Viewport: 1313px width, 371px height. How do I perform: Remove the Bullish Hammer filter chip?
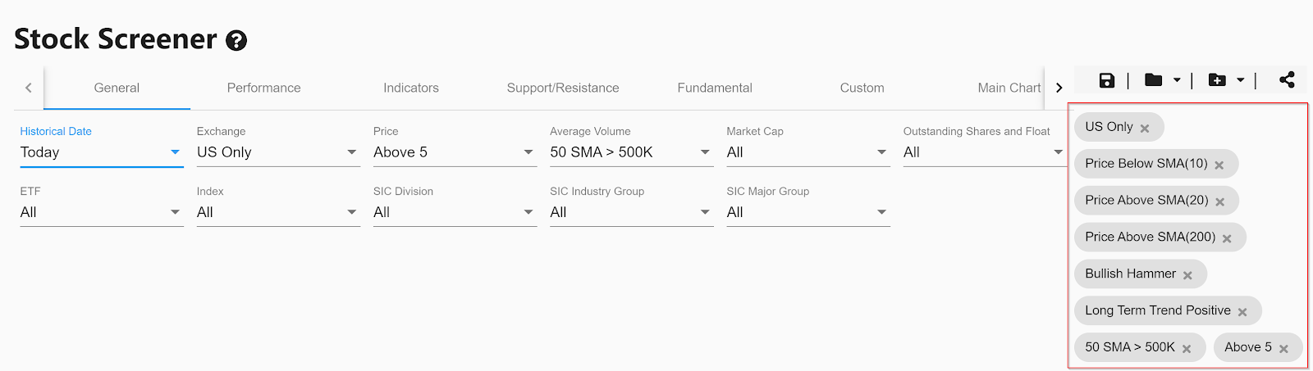[x=1187, y=275]
